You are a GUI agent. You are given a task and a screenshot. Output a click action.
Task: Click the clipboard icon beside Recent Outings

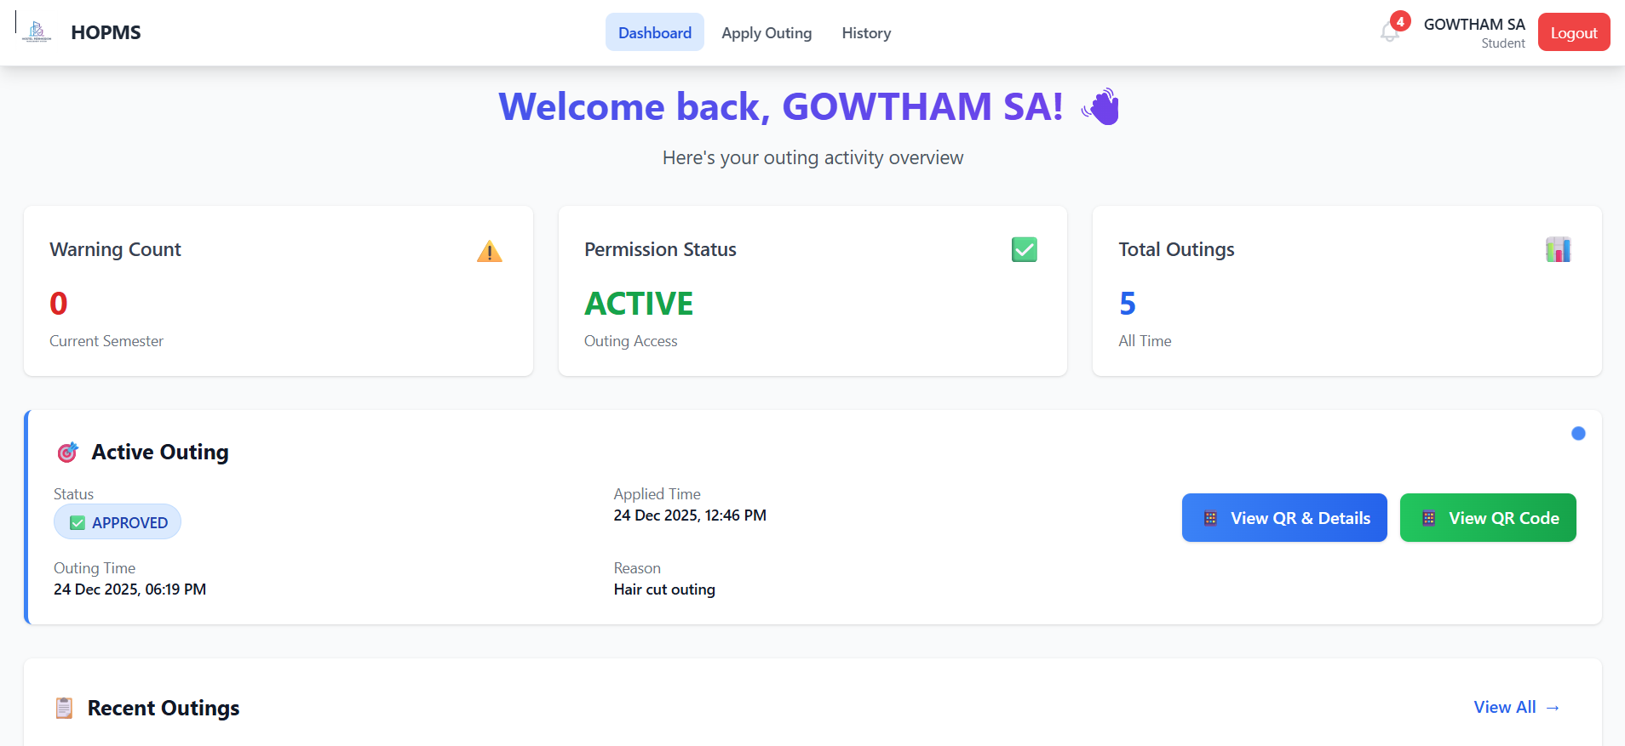click(64, 708)
